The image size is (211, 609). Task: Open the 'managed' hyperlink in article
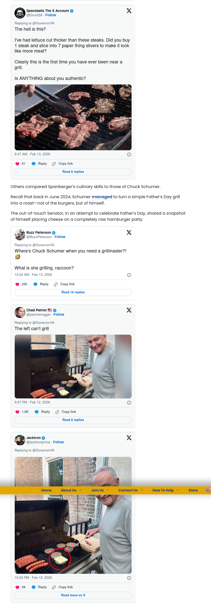tap(102, 197)
